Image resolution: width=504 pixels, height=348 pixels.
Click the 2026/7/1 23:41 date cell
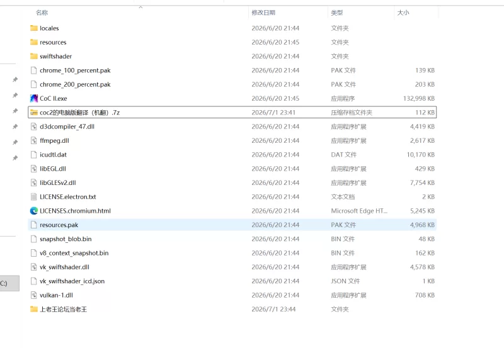[273, 113]
